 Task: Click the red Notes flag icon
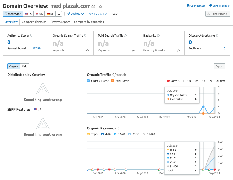click(x=168, y=81)
